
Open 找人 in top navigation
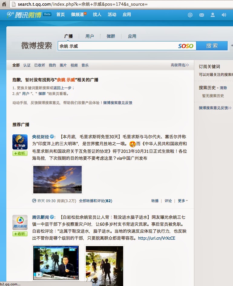click(x=97, y=15)
